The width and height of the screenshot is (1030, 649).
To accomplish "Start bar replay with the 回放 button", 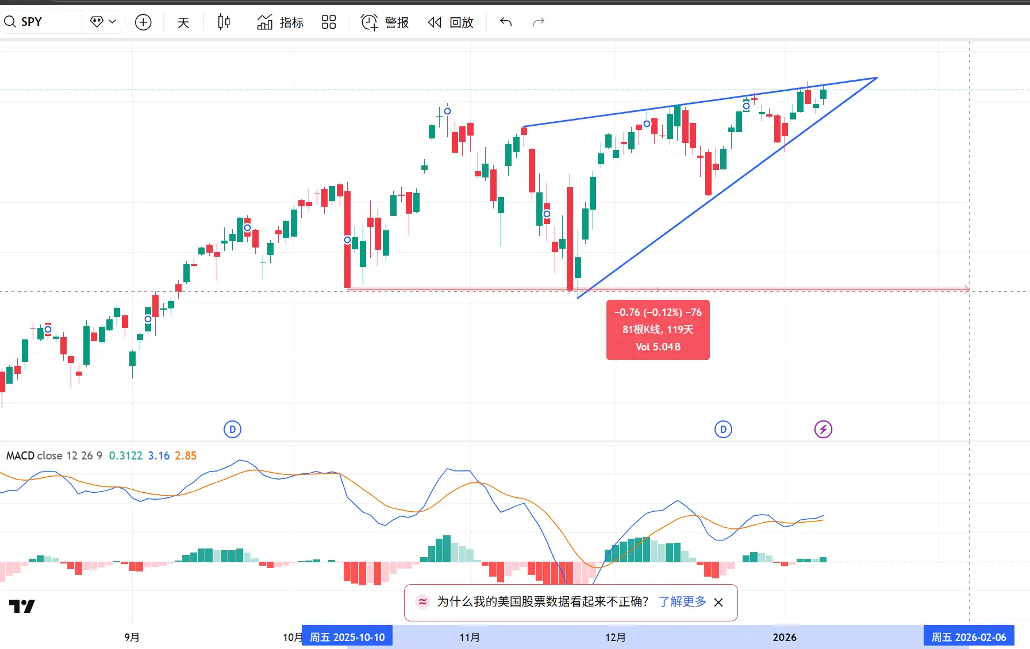I will click(451, 22).
